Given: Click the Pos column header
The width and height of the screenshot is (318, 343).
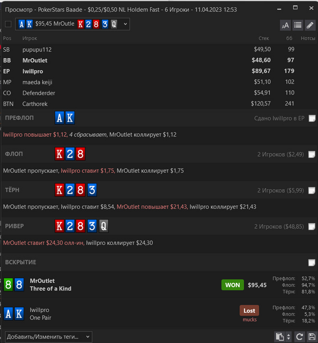Looking at the screenshot, I should (x=7, y=38).
